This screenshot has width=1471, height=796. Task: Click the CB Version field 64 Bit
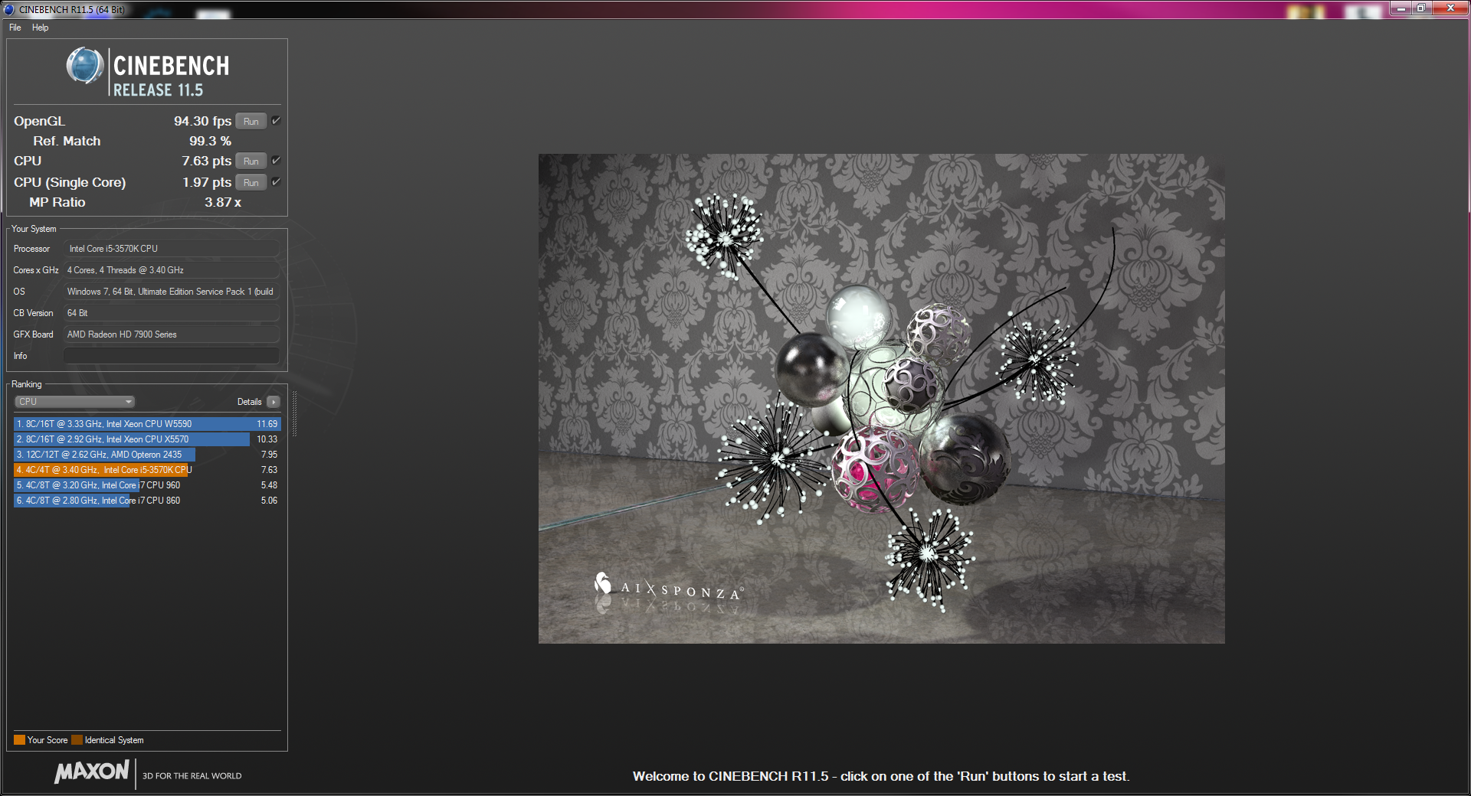click(x=172, y=313)
